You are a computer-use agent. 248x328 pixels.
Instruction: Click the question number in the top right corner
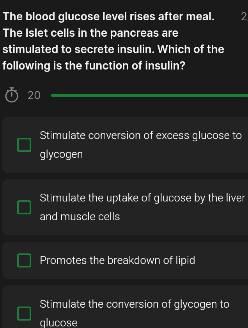(x=244, y=16)
